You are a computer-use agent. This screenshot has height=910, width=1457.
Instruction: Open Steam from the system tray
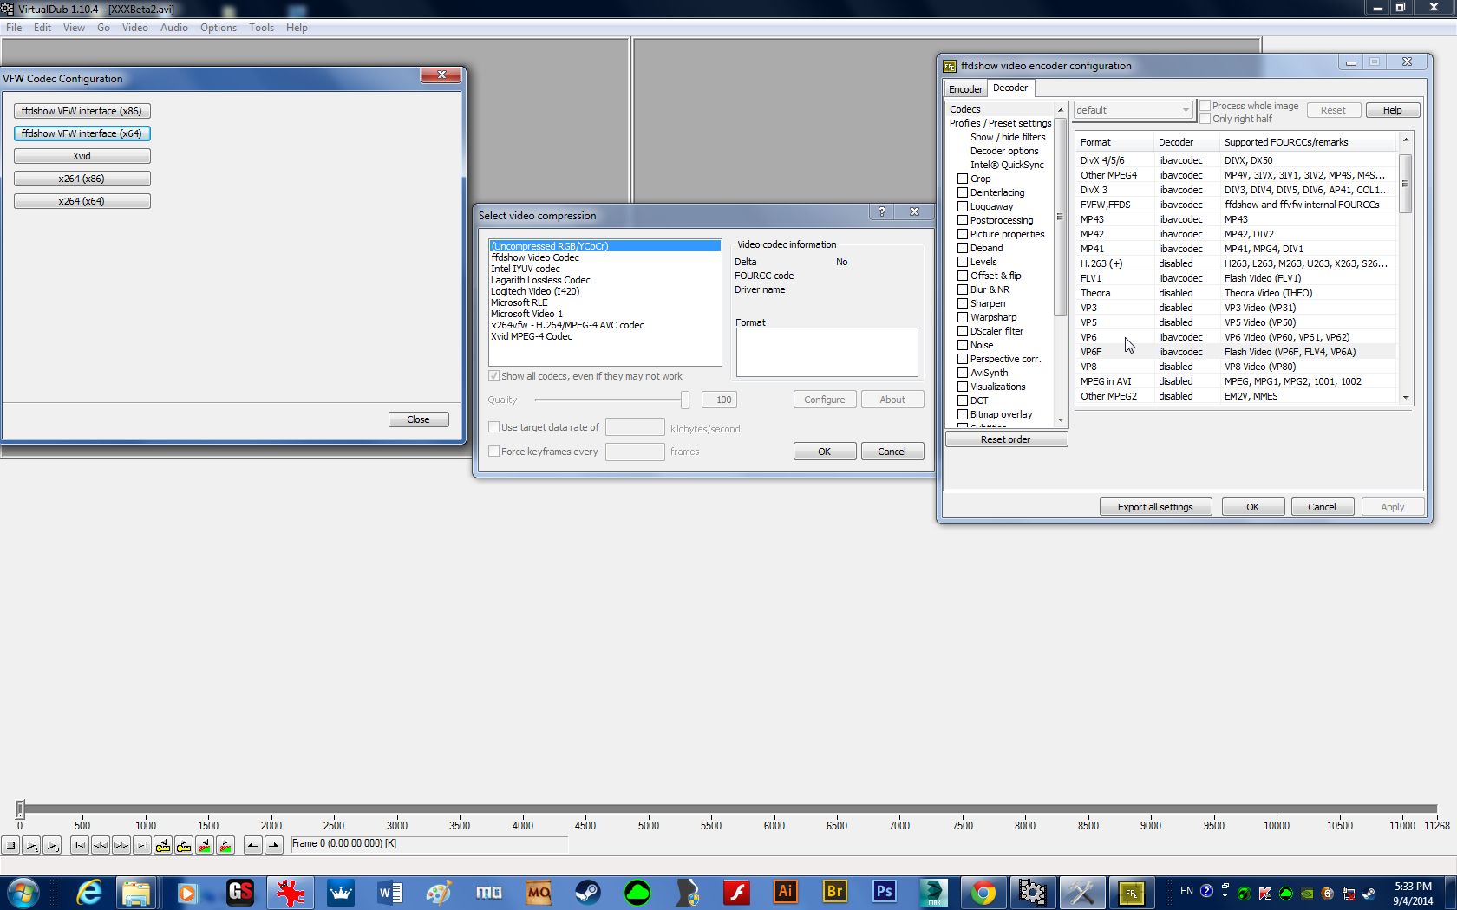[1369, 894]
